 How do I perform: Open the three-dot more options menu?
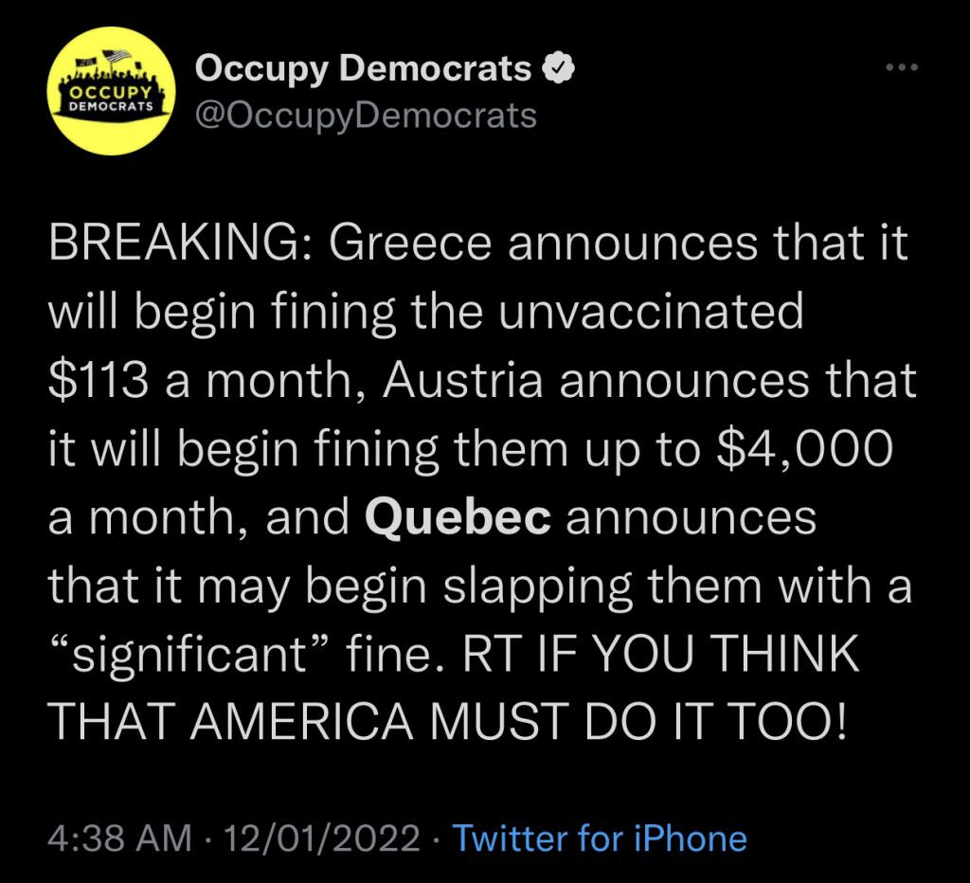coord(902,67)
